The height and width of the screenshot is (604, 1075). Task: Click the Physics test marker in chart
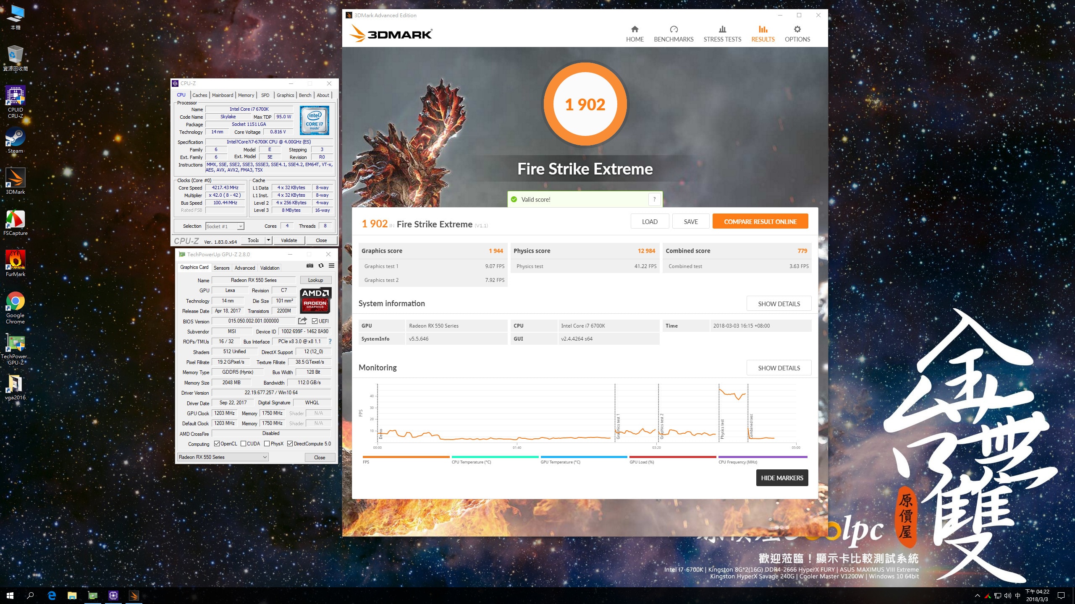(722, 429)
